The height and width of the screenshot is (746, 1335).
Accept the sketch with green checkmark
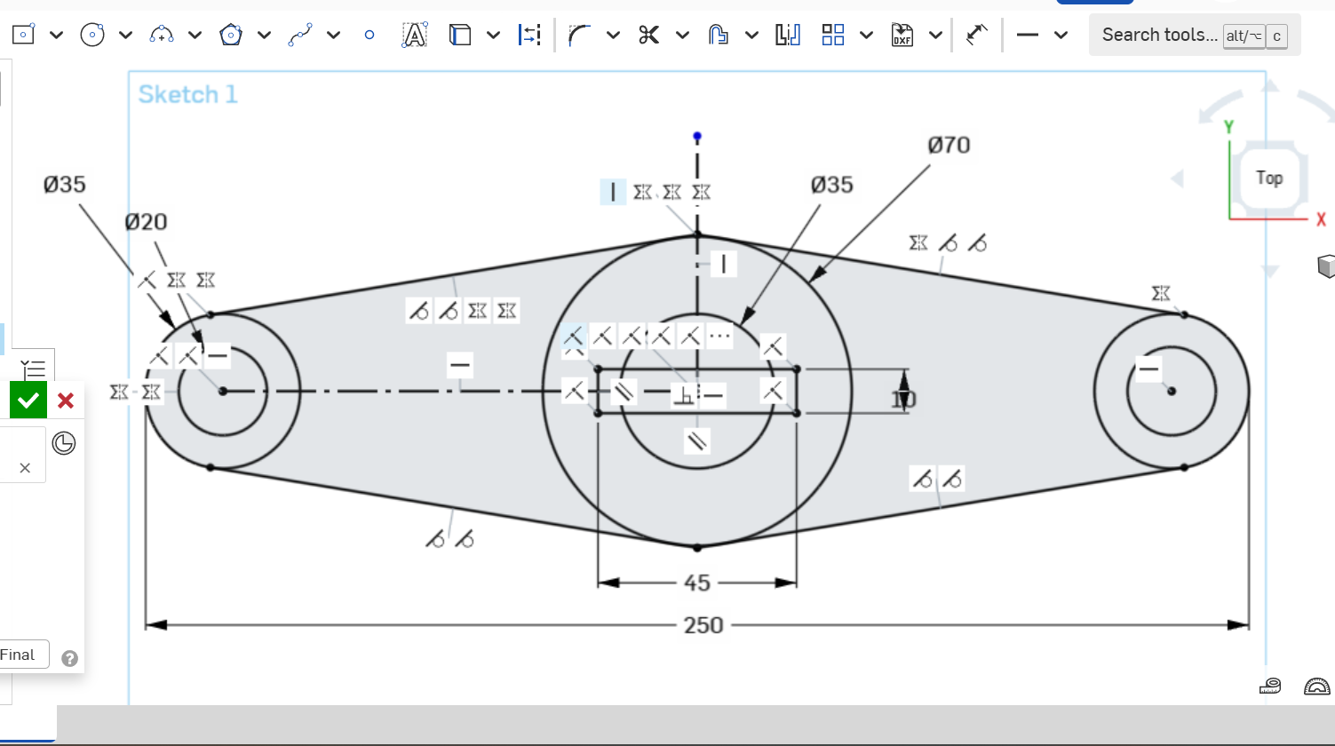(28, 401)
